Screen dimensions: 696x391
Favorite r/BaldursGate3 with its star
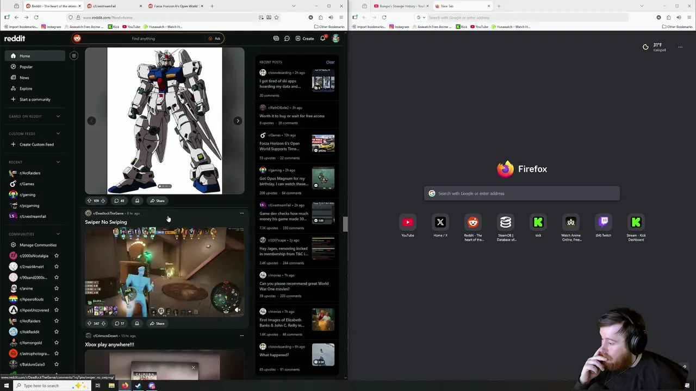tap(57, 364)
